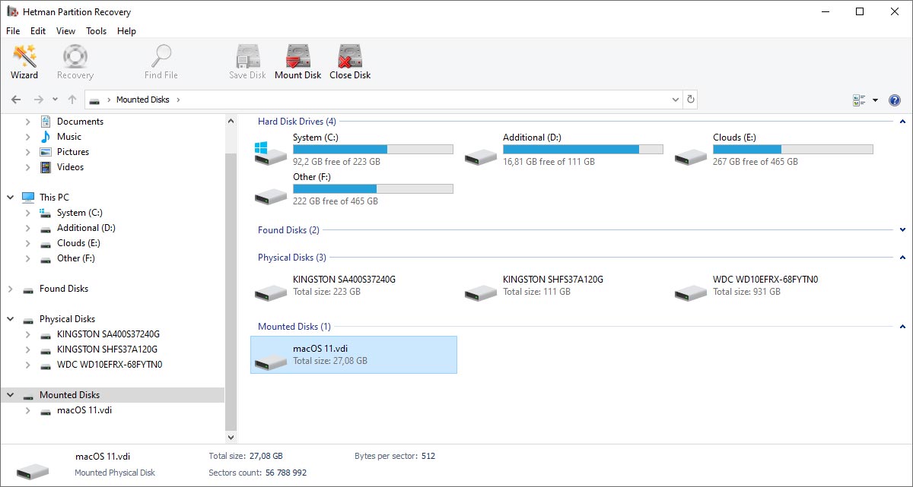Click the Hard Disk Drives (4) header
The height and width of the screenshot is (487, 913).
coord(297,122)
